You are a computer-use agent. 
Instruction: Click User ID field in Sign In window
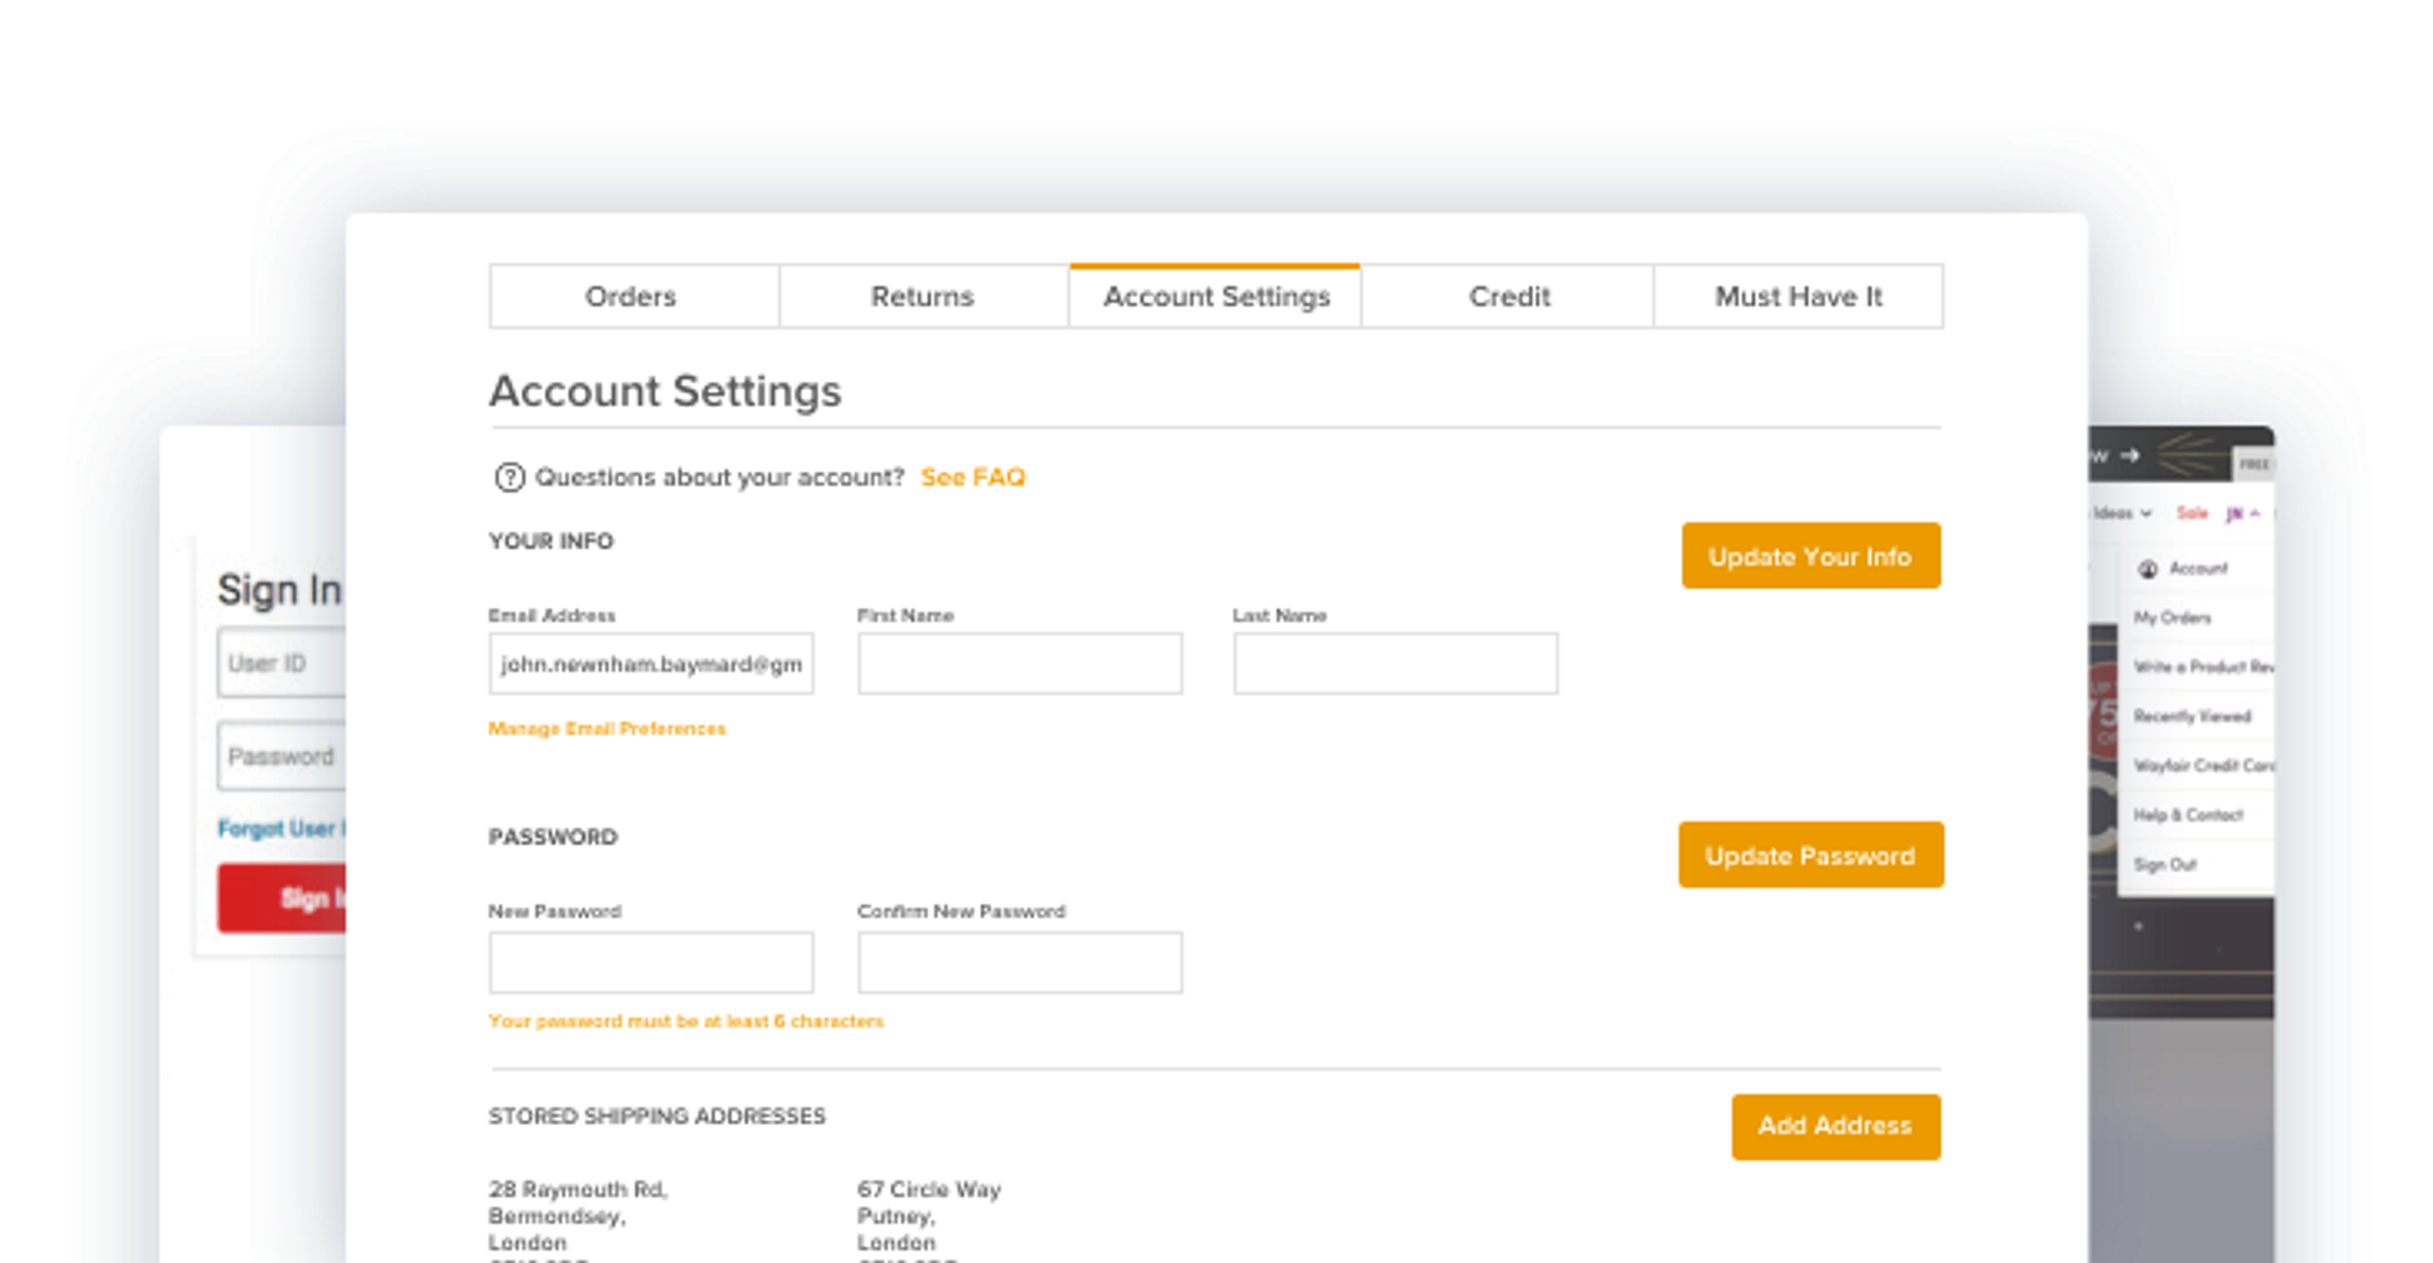281,663
